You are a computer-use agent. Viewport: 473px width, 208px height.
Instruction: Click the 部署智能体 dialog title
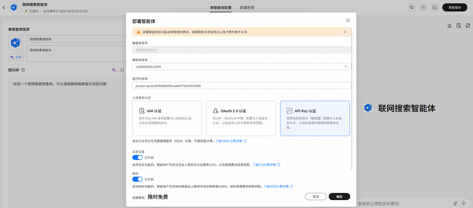click(144, 21)
